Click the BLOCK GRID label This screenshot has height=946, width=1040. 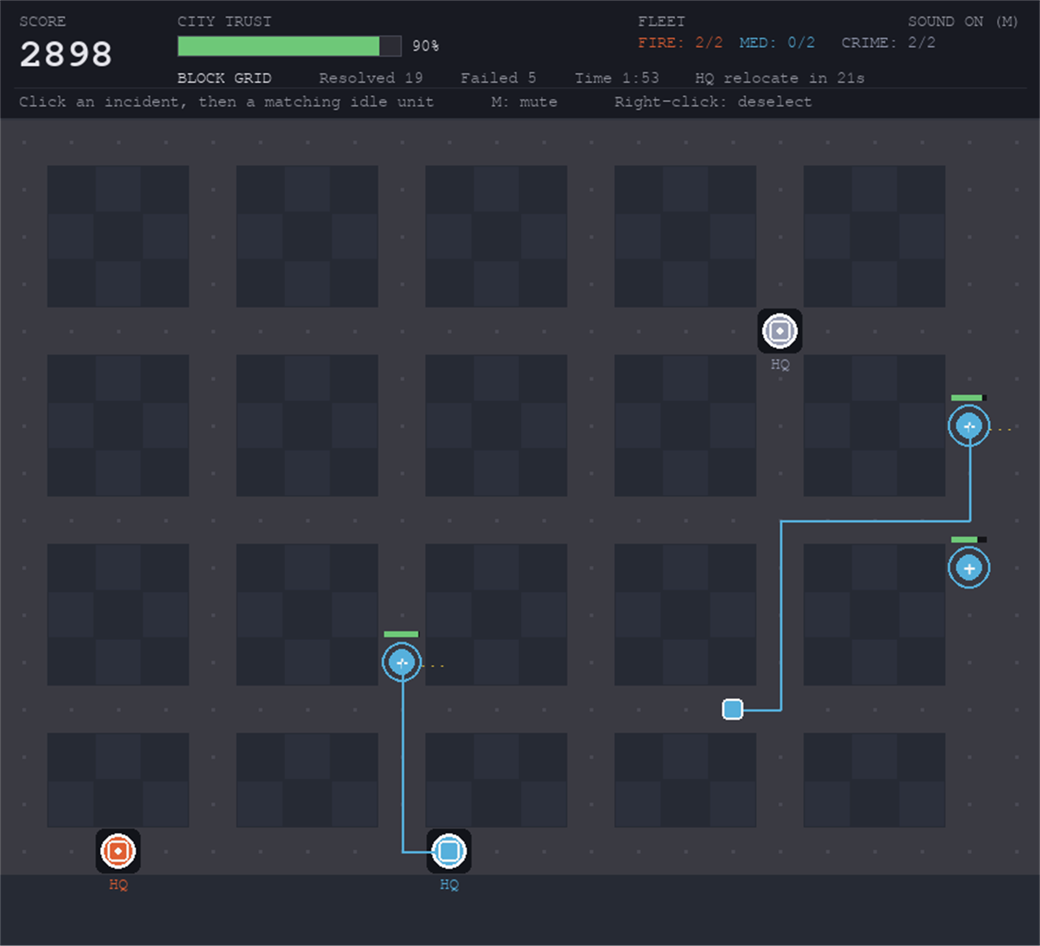[224, 78]
